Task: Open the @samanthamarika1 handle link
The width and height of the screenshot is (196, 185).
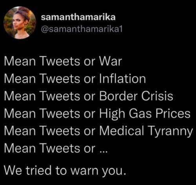Action: 82,29
